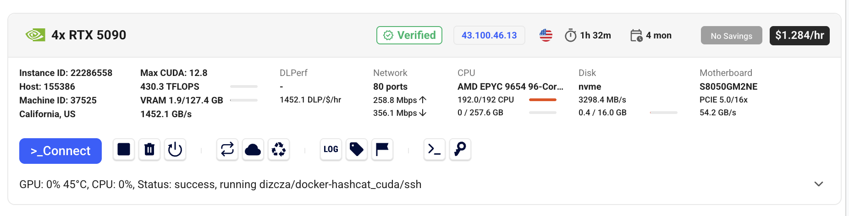
Task: Click the blue Connect button
Action: [x=61, y=151]
